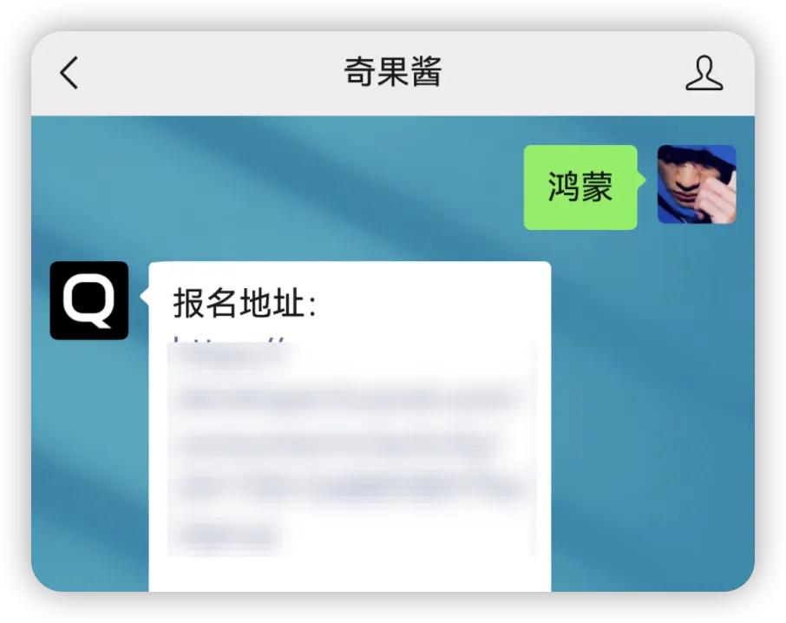The height and width of the screenshot is (623, 786).
Task: Click the third full-width blurred URL line
Action: click(x=349, y=487)
